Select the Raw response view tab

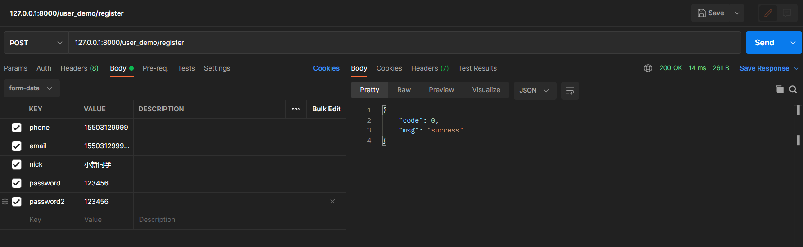(x=404, y=90)
